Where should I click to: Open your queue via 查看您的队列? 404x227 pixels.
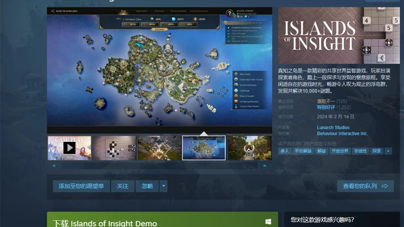point(365,186)
